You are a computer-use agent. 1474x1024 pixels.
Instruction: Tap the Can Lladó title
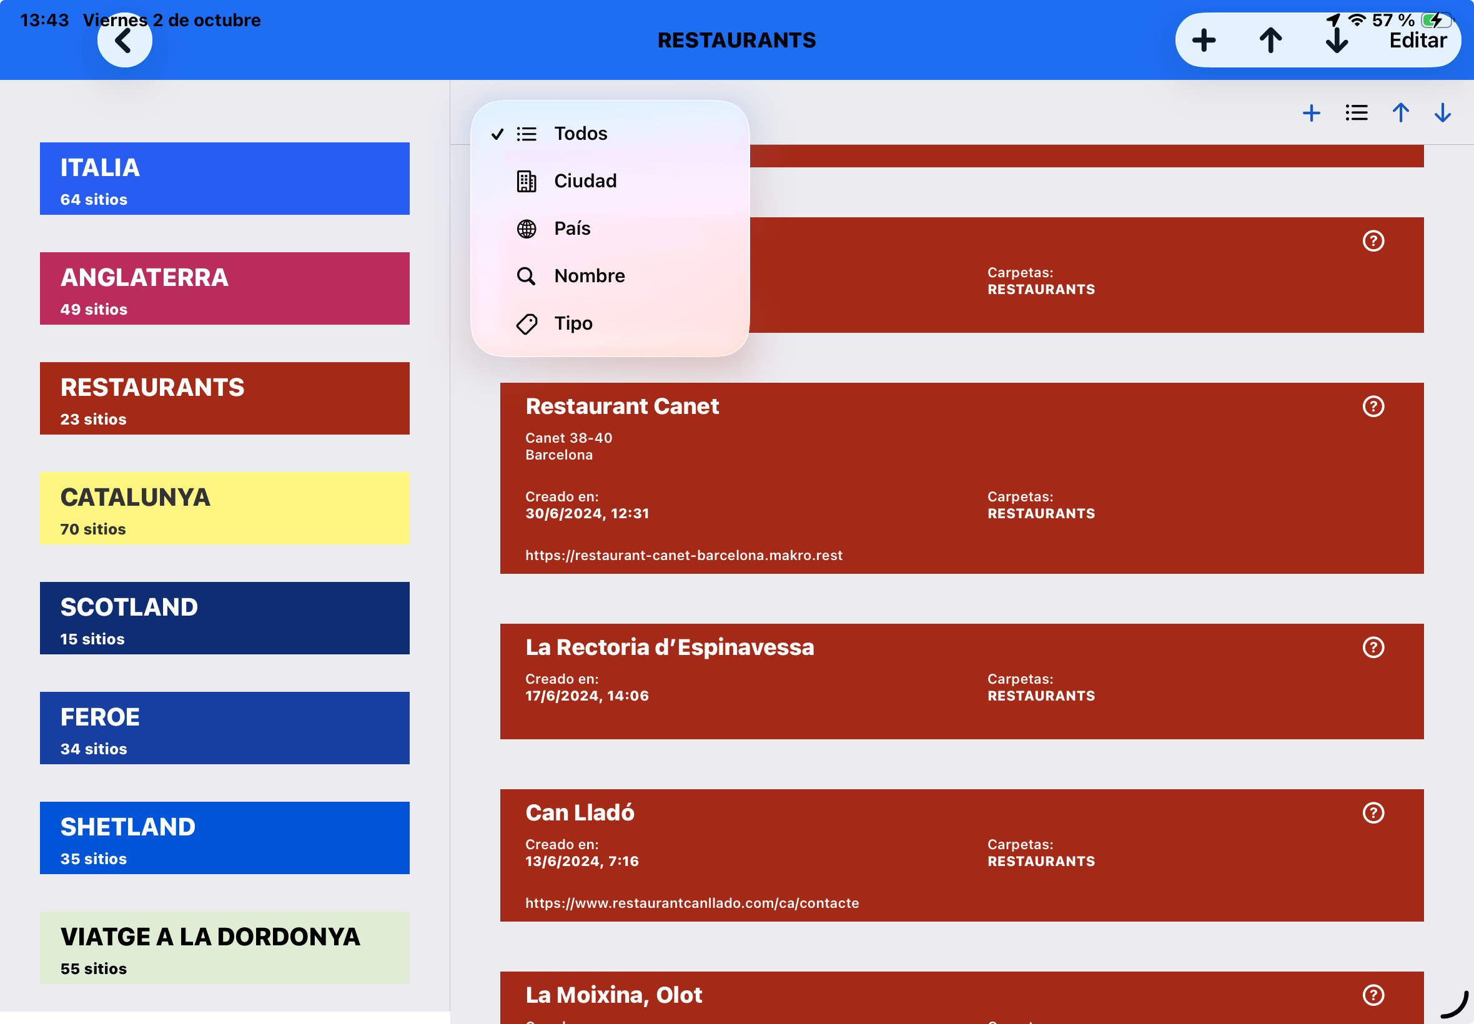pos(580,813)
